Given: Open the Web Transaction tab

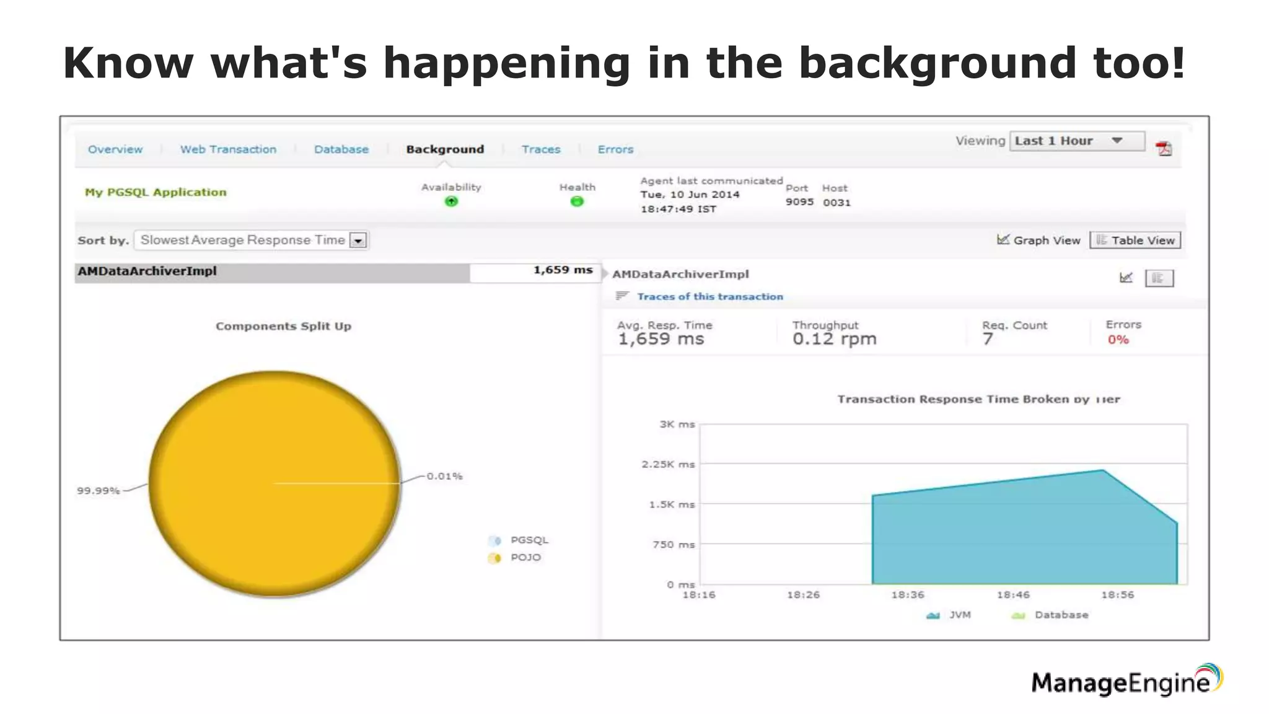Looking at the screenshot, I should click(228, 149).
